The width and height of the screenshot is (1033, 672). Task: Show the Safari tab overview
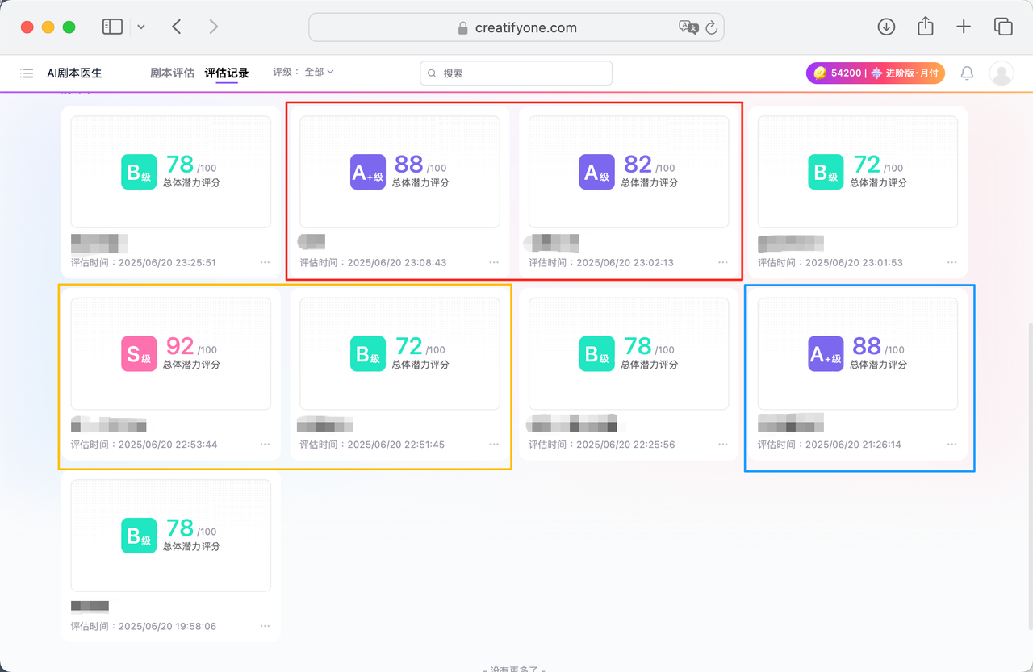click(1003, 27)
